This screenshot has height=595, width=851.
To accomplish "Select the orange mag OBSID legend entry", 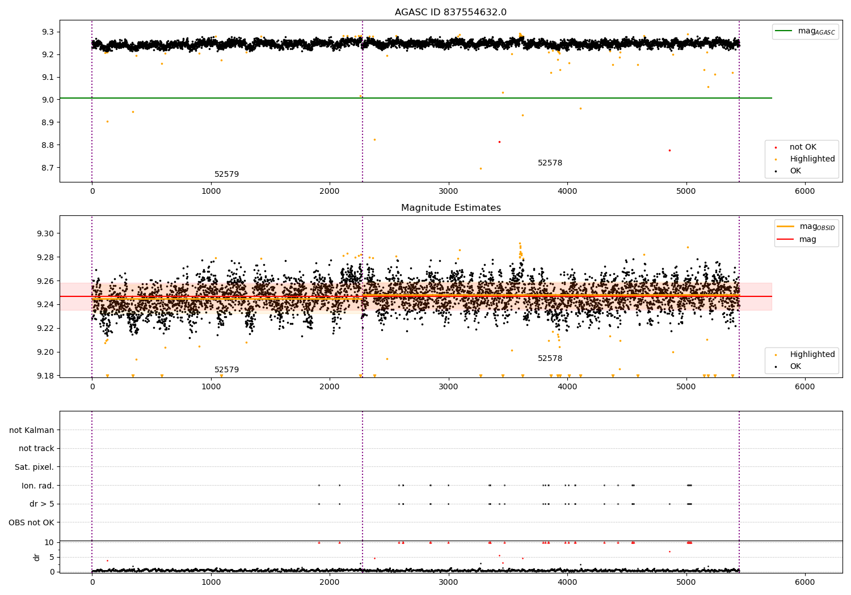I will click(x=806, y=227).
